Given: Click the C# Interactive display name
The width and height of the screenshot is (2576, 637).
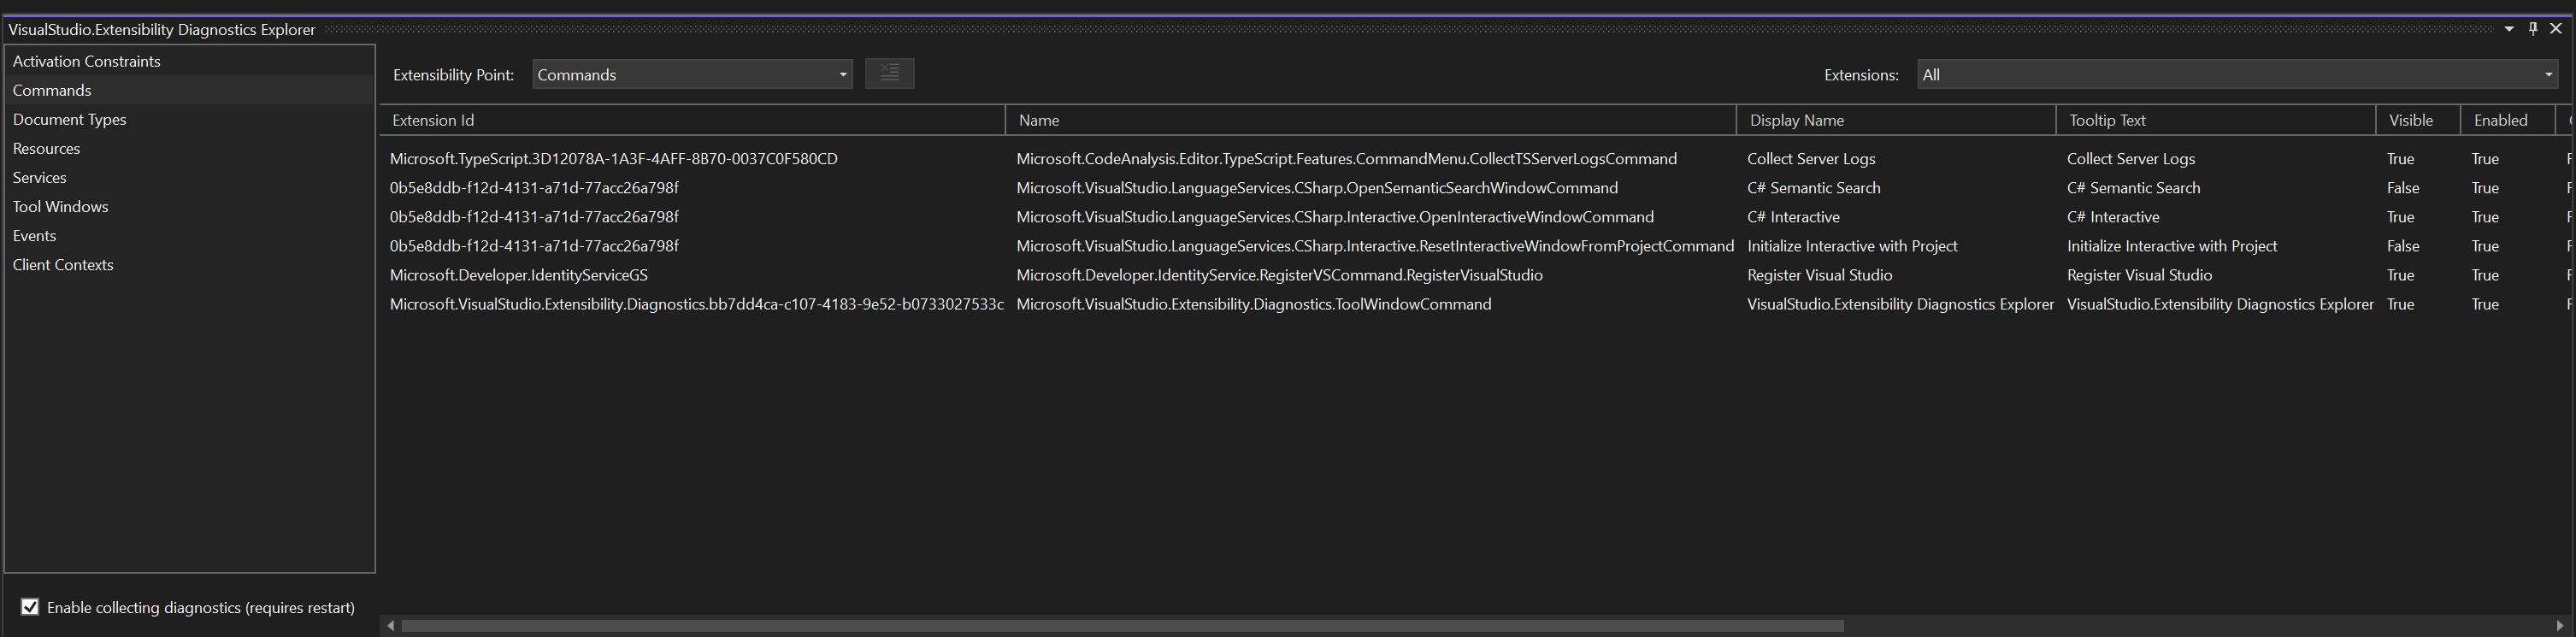Looking at the screenshot, I should tap(1792, 217).
